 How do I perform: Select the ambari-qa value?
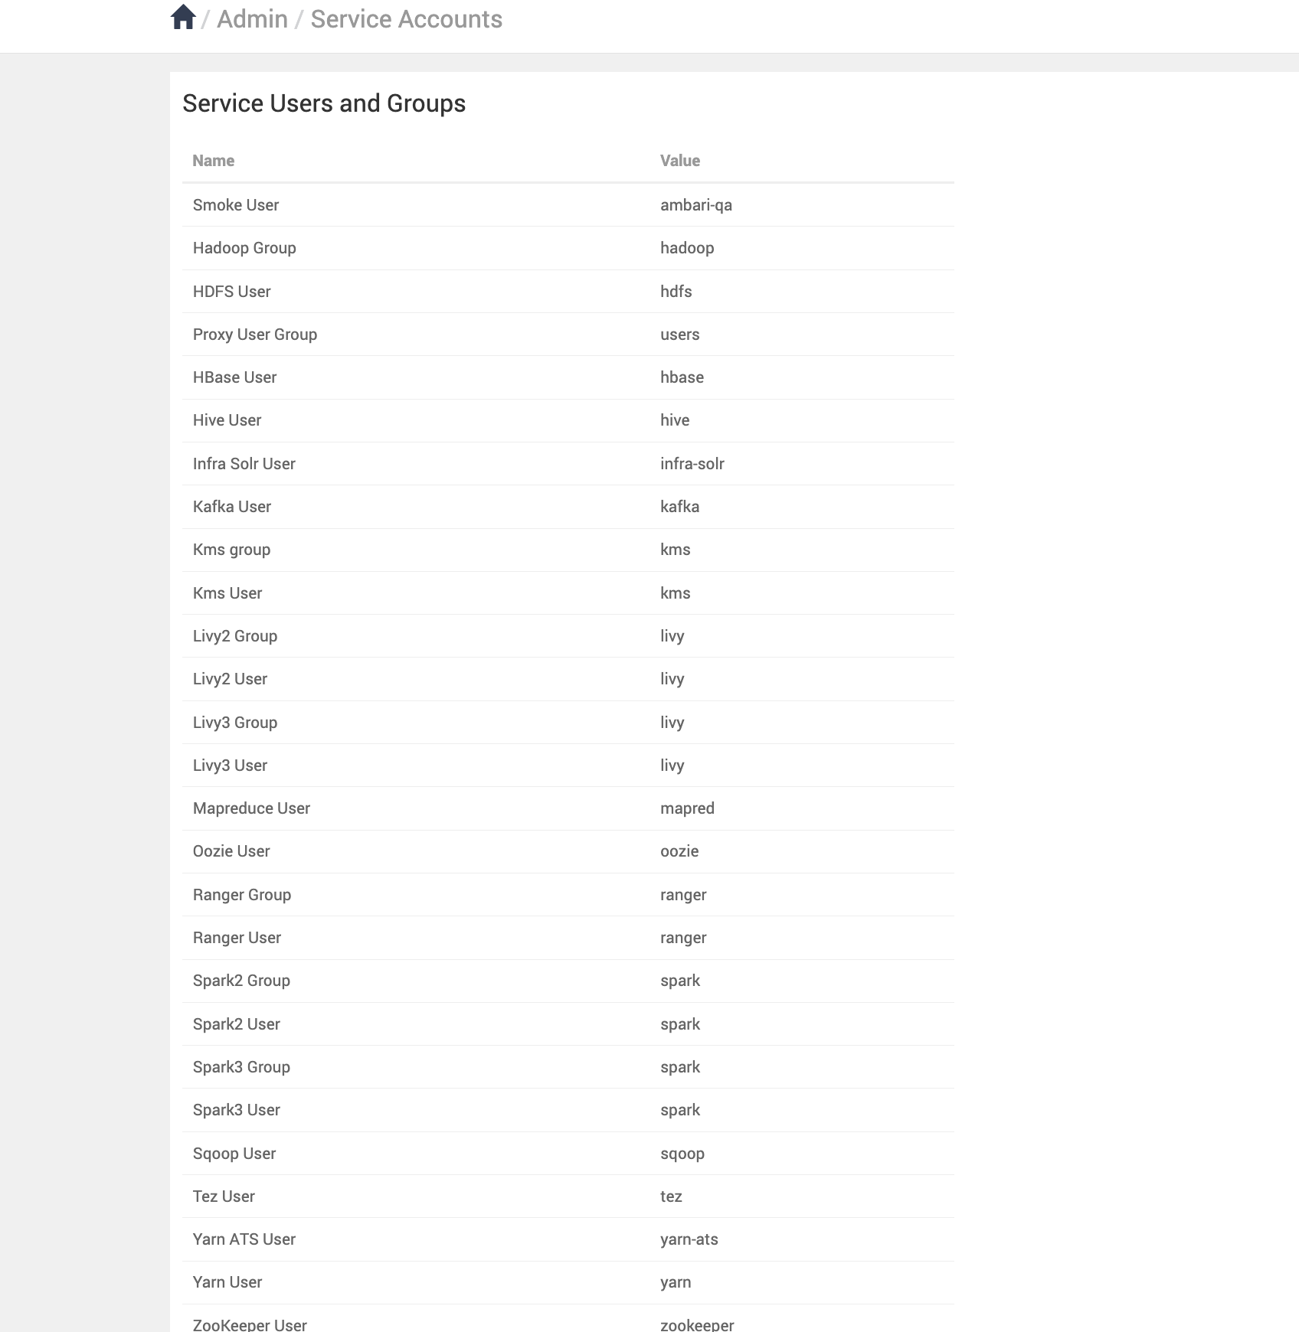696,205
